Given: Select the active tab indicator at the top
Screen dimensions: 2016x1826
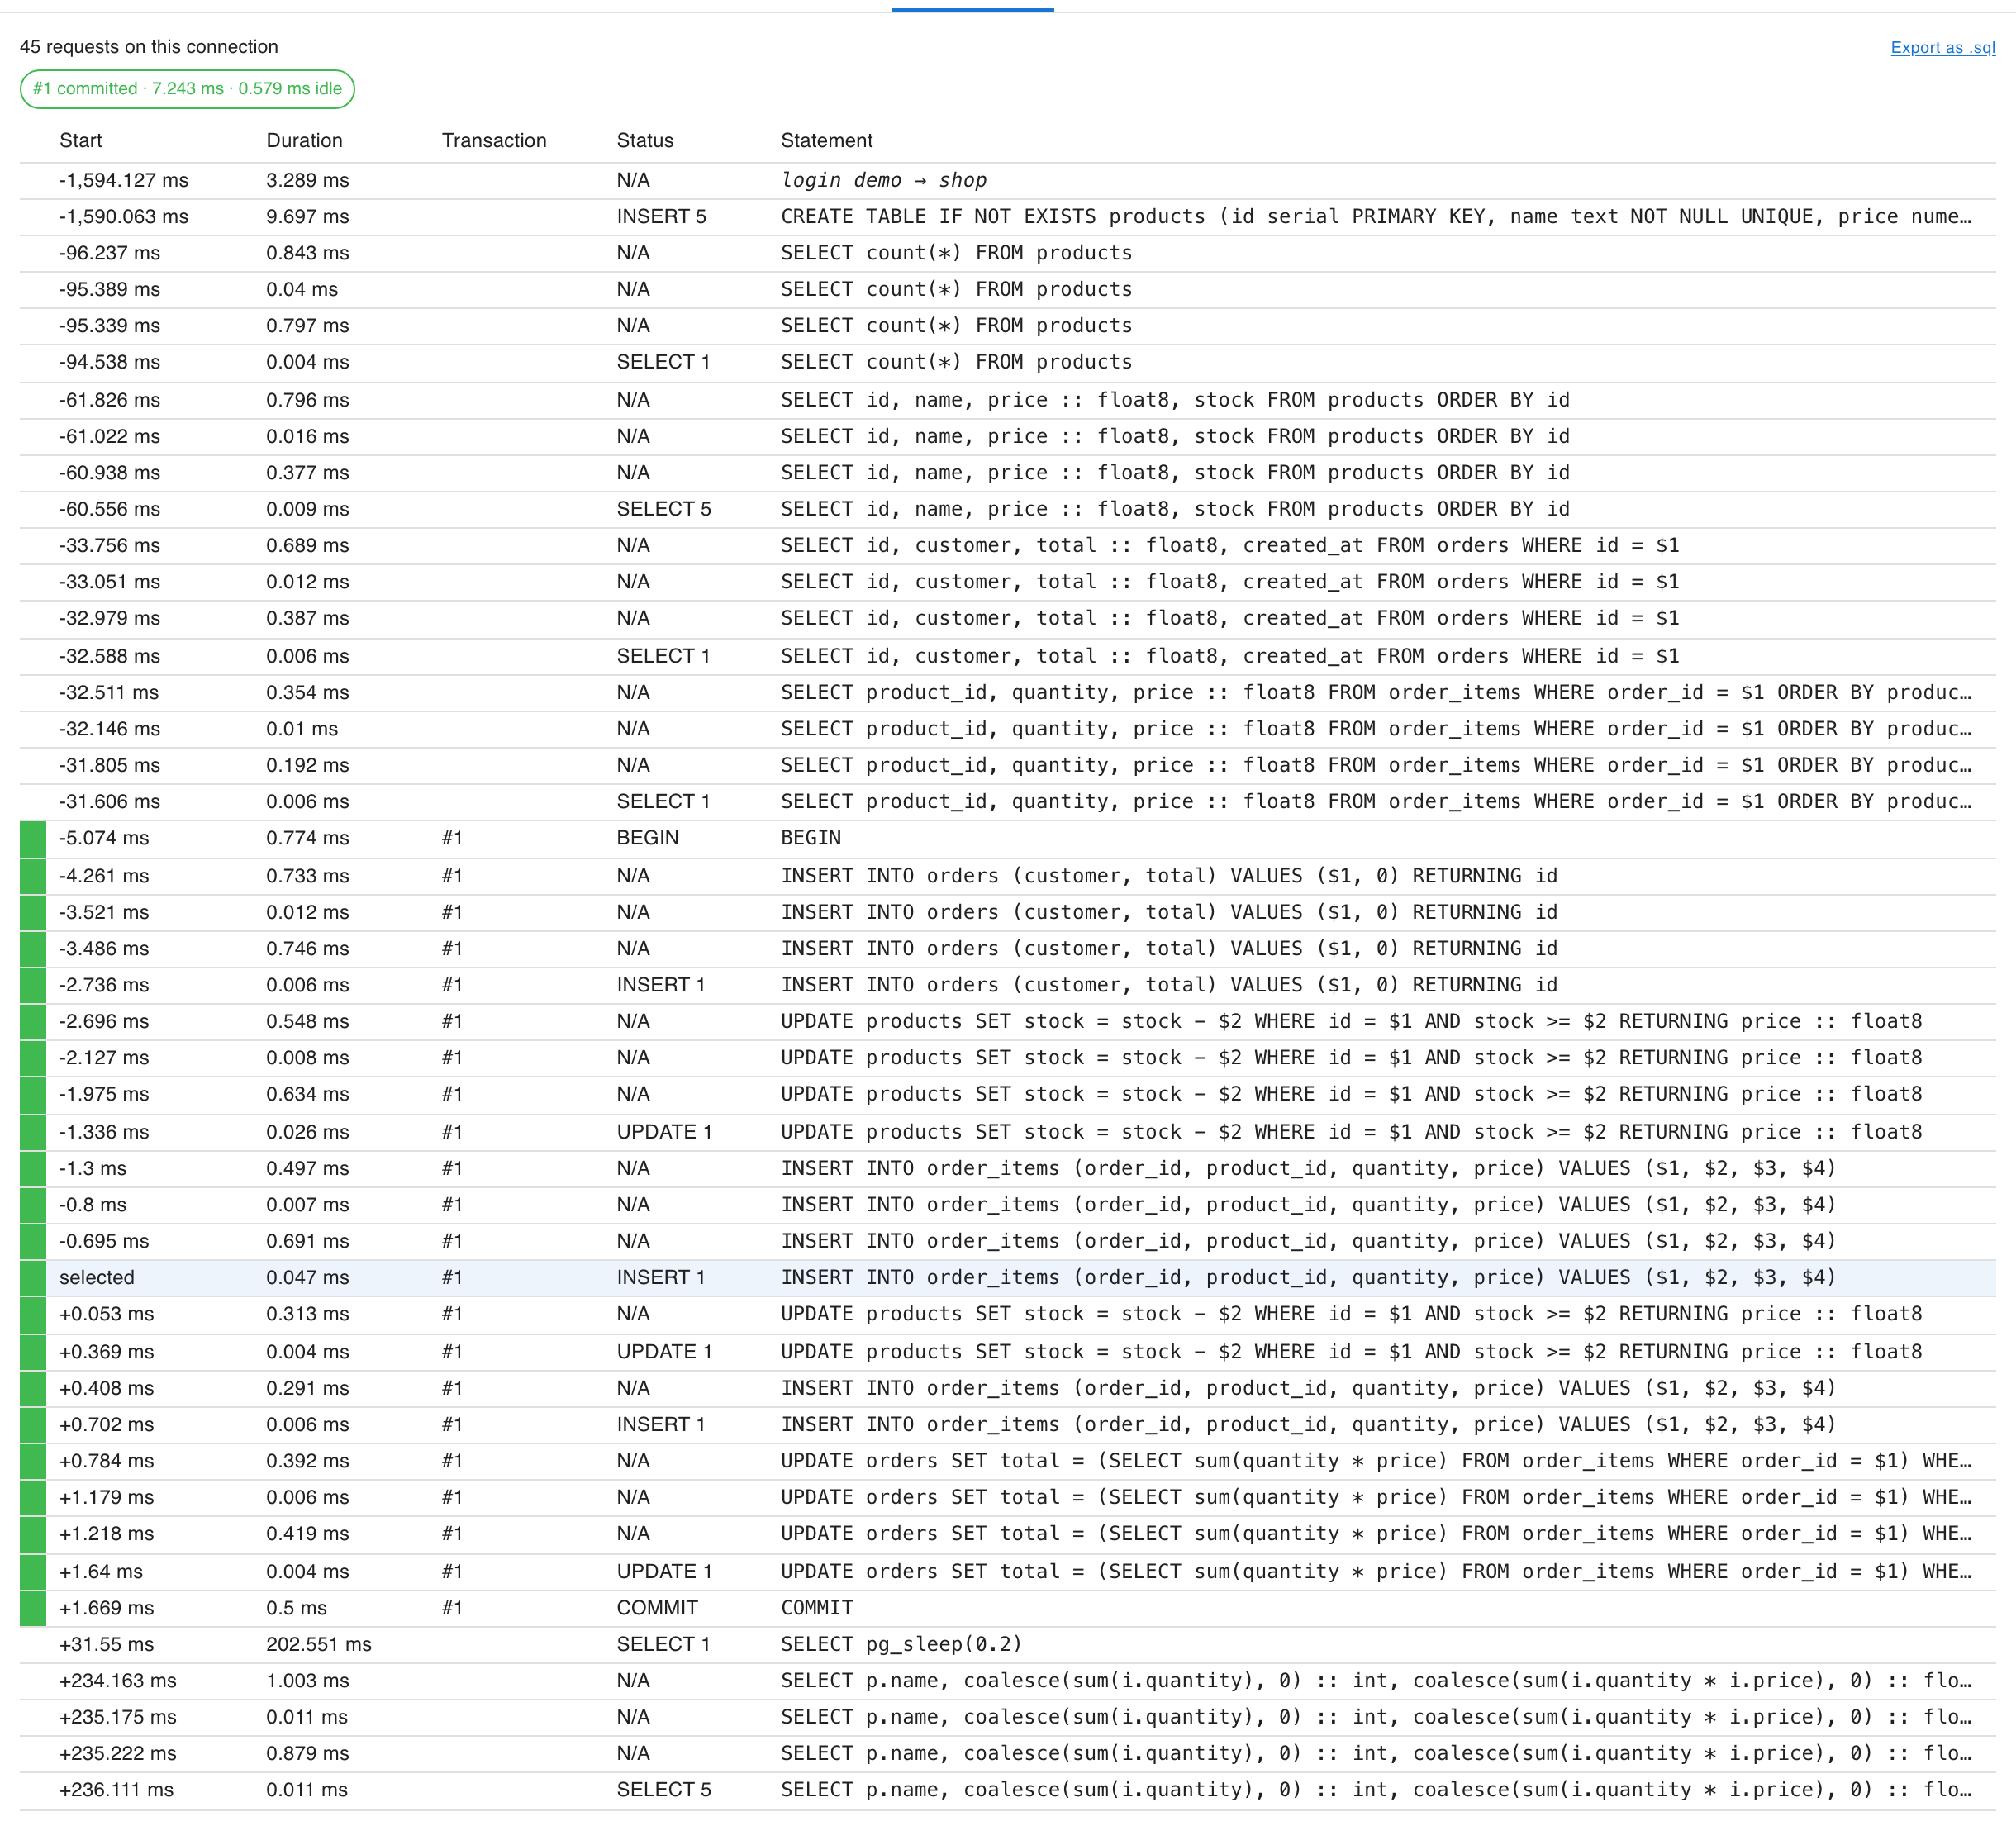Looking at the screenshot, I should click(972, 9).
